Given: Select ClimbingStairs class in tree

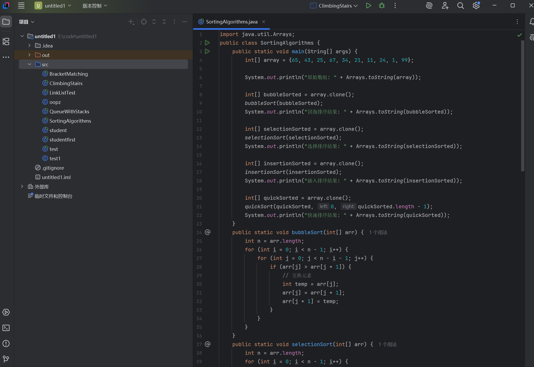Looking at the screenshot, I should [66, 83].
